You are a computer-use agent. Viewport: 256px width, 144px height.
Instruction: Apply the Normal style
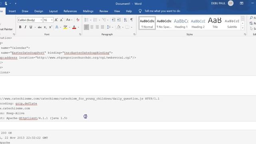[x=147, y=23]
